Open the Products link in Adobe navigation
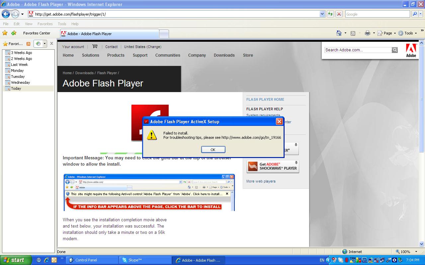425x265 pixels. point(116,55)
